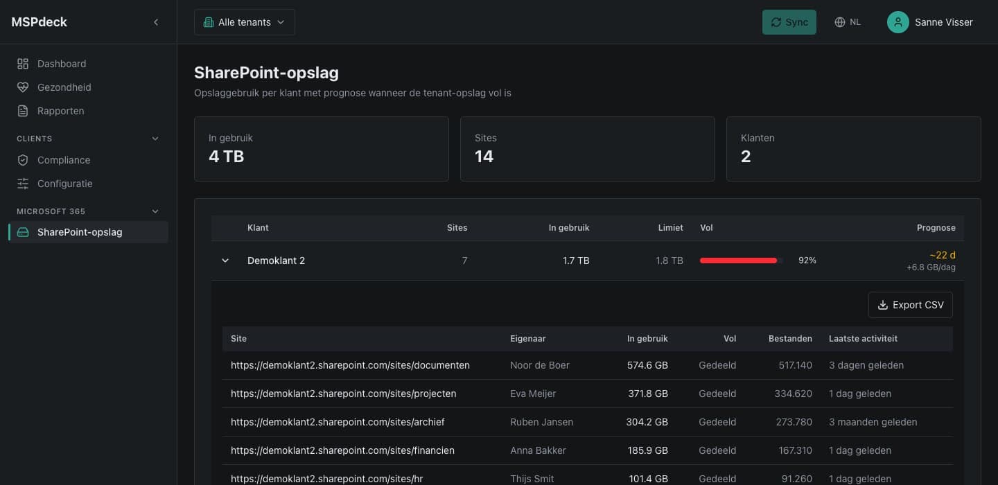Click the Sync button
This screenshot has height=485, width=998.
click(x=789, y=22)
